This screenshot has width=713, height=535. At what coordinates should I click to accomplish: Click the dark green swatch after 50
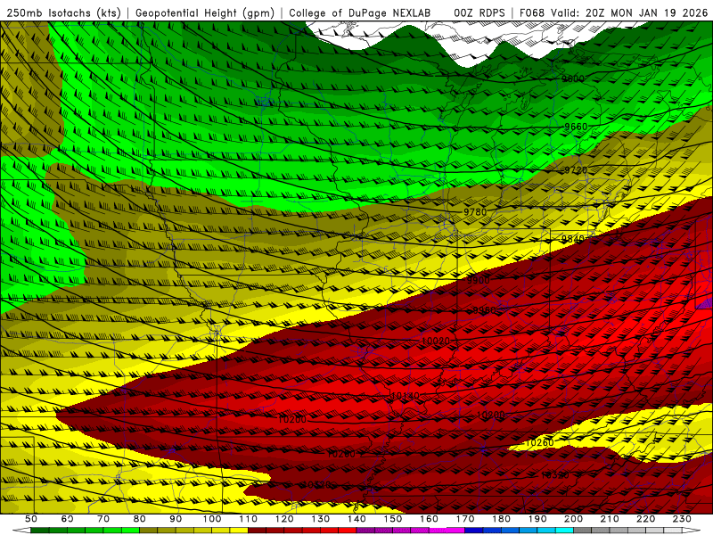40,531
